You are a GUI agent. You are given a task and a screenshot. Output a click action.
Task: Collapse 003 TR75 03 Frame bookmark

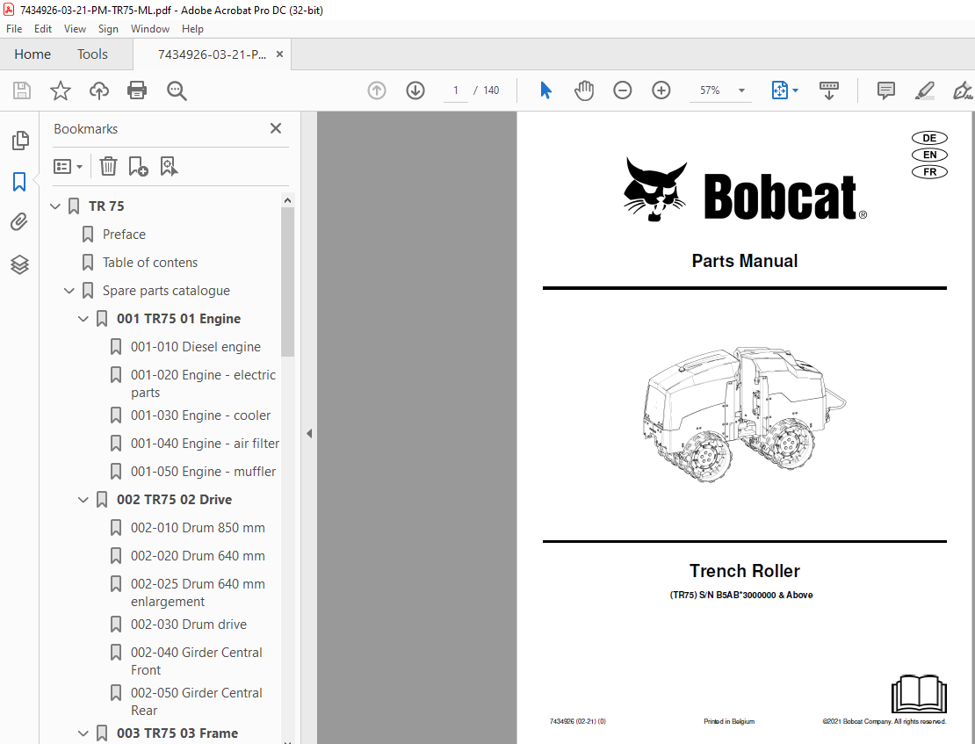tap(83, 733)
